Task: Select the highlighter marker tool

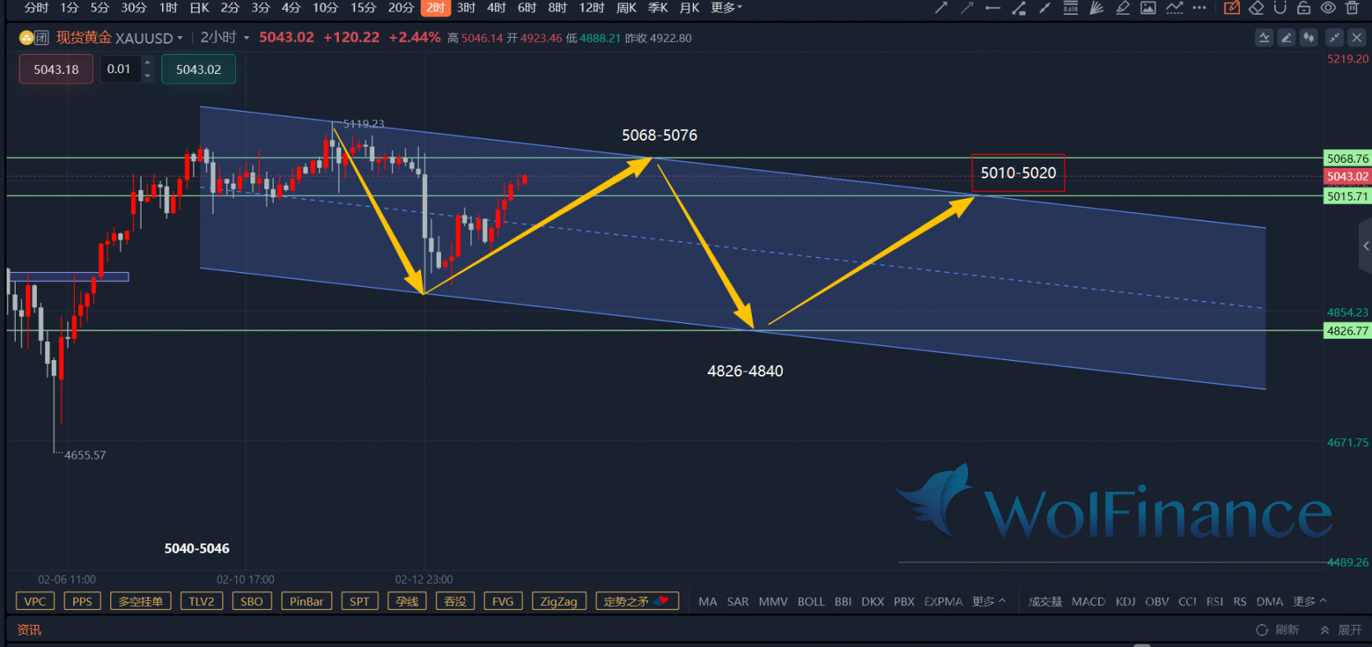Action: pyautogui.click(x=1123, y=8)
